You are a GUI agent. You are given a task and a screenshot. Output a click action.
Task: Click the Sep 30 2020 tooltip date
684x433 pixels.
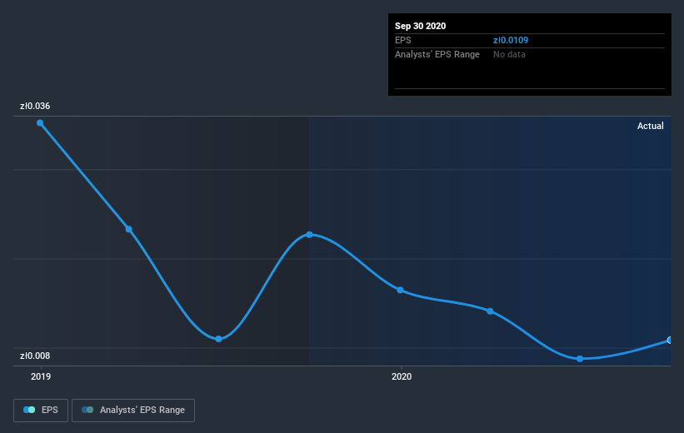[x=420, y=26]
